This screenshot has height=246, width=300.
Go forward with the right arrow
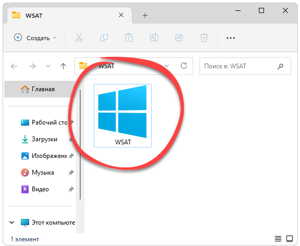pyautogui.click(x=32, y=66)
